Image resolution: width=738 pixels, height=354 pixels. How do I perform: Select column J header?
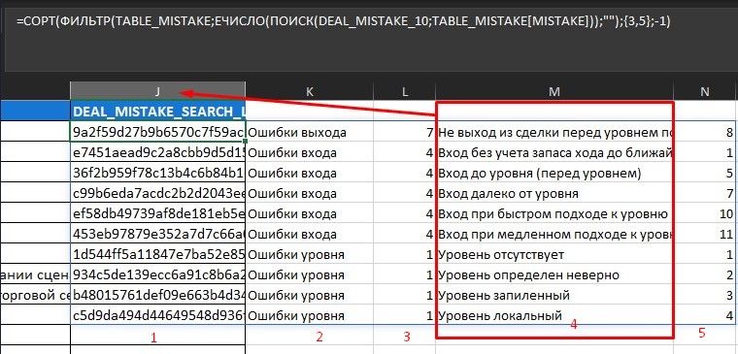tap(157, 91)
